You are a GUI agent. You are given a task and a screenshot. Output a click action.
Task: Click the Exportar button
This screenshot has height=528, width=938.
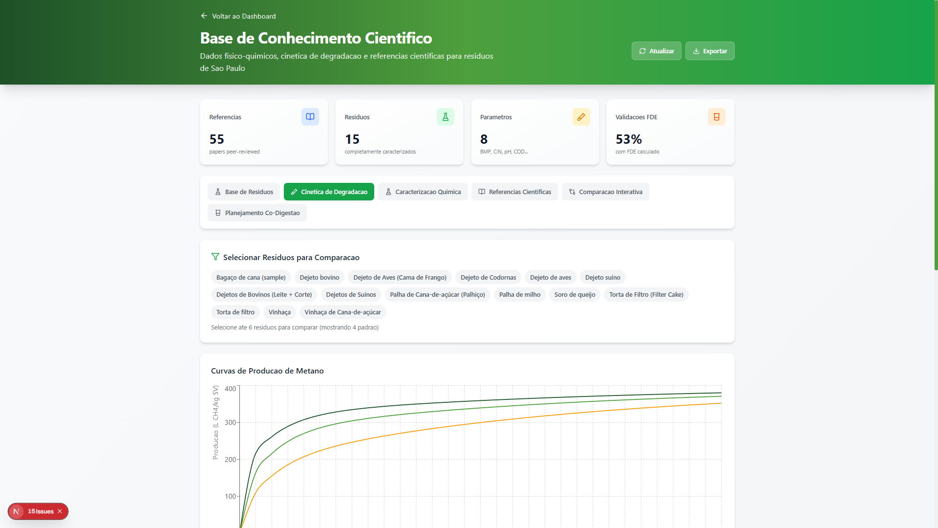(x=710, y=51)
